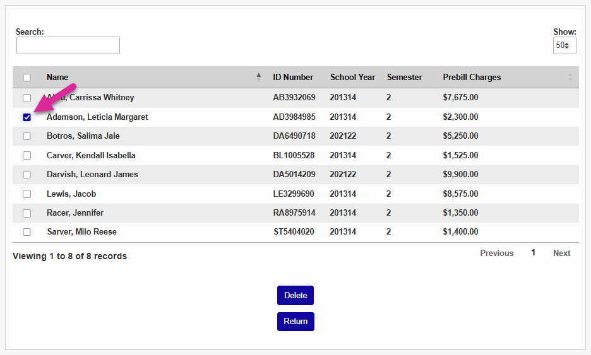Go to Next page
The width and height of the screenshot is (591, 355).
click(561, 253)
